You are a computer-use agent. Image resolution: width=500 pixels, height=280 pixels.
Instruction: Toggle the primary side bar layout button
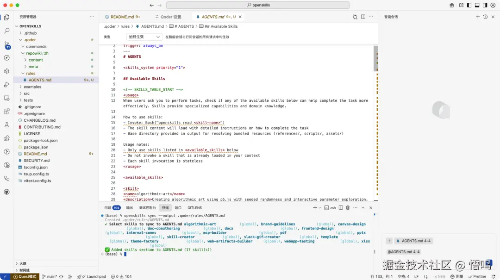468,5
